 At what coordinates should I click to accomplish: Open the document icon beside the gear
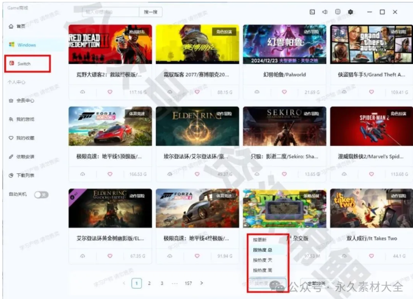click(338, 12)
